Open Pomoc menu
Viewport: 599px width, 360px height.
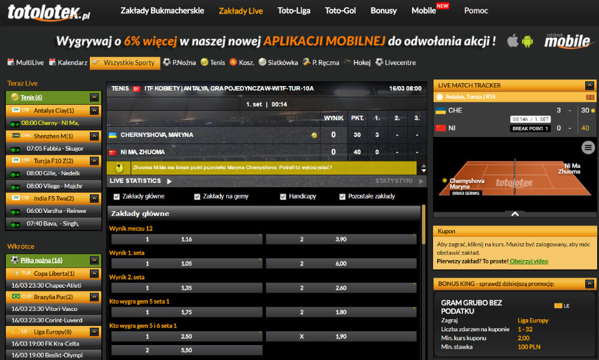pyautogui.click(x=476, y=11)
